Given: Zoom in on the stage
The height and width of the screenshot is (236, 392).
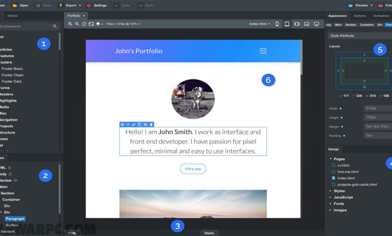Looking at the screenshot, I should pos(70,24).
